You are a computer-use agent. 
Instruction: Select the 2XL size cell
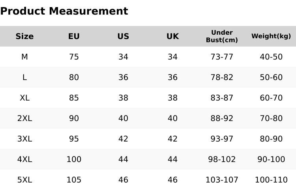[x=24, y=118]
